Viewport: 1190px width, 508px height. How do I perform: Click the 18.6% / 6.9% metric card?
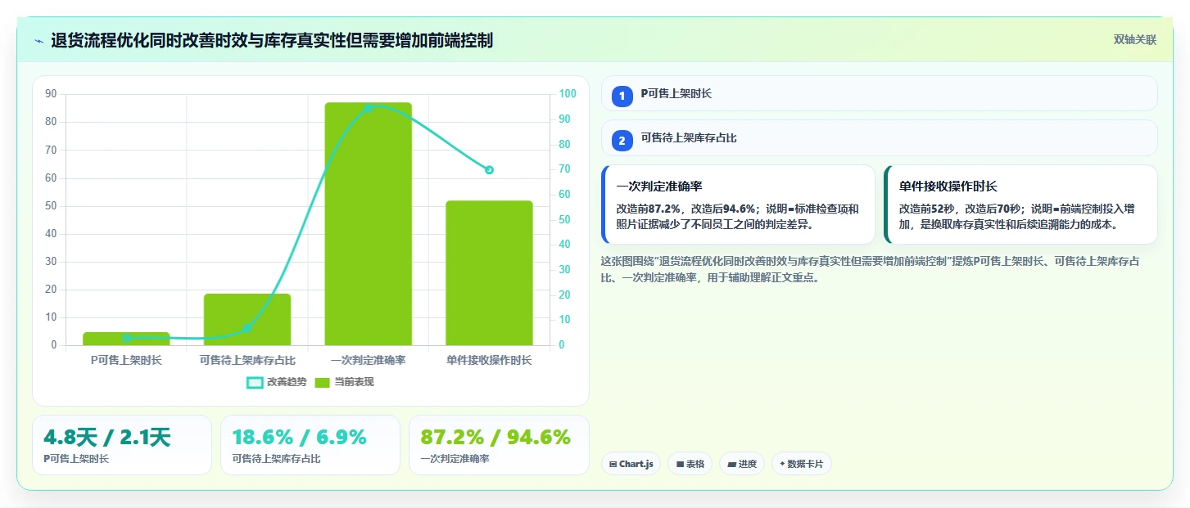click(310, 445)
